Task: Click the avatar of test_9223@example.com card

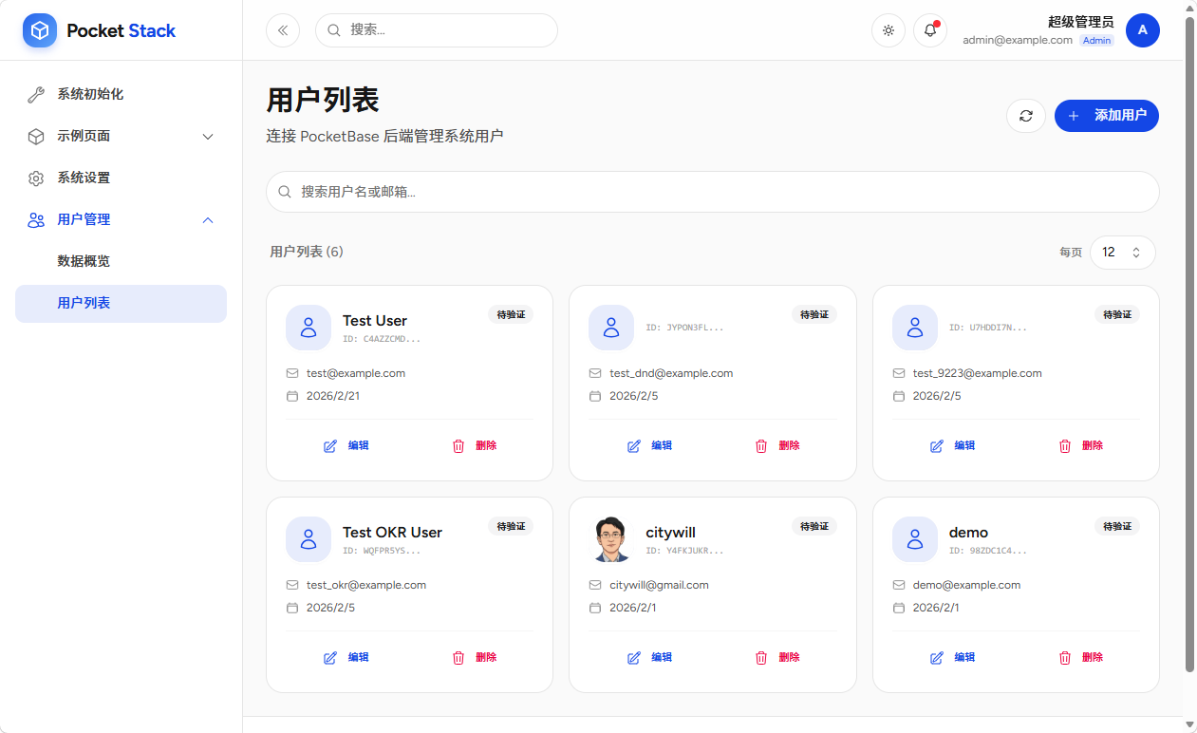Action: [x=915, y=328]
